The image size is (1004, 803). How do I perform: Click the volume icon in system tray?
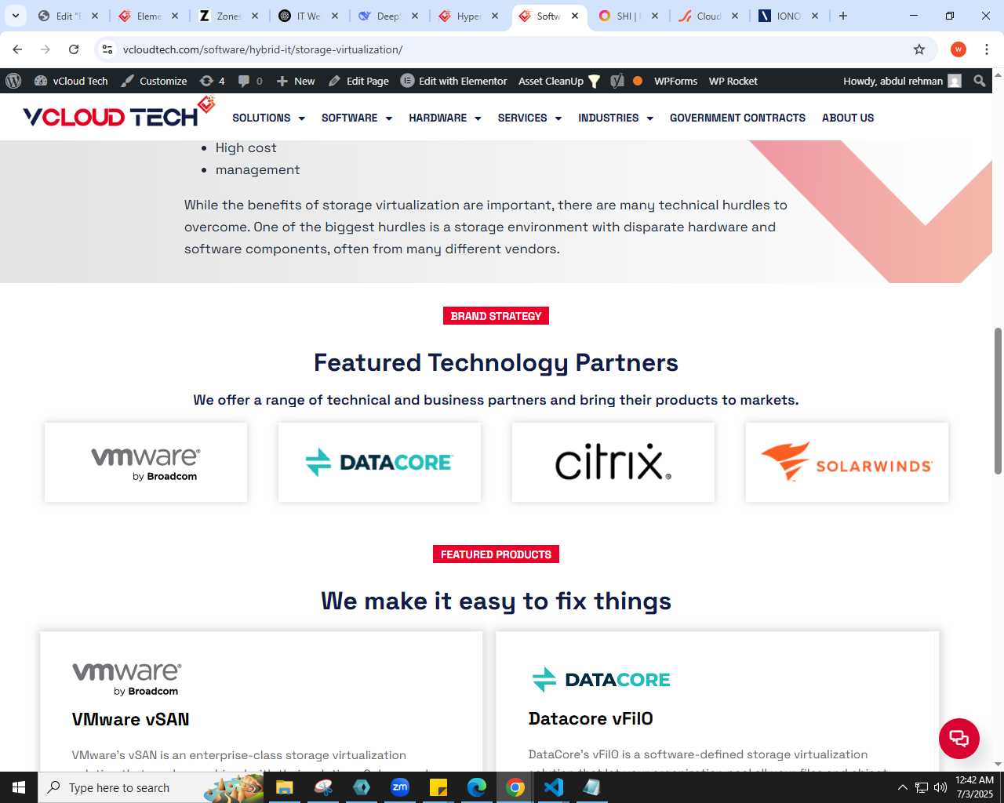tap(940, 787)
